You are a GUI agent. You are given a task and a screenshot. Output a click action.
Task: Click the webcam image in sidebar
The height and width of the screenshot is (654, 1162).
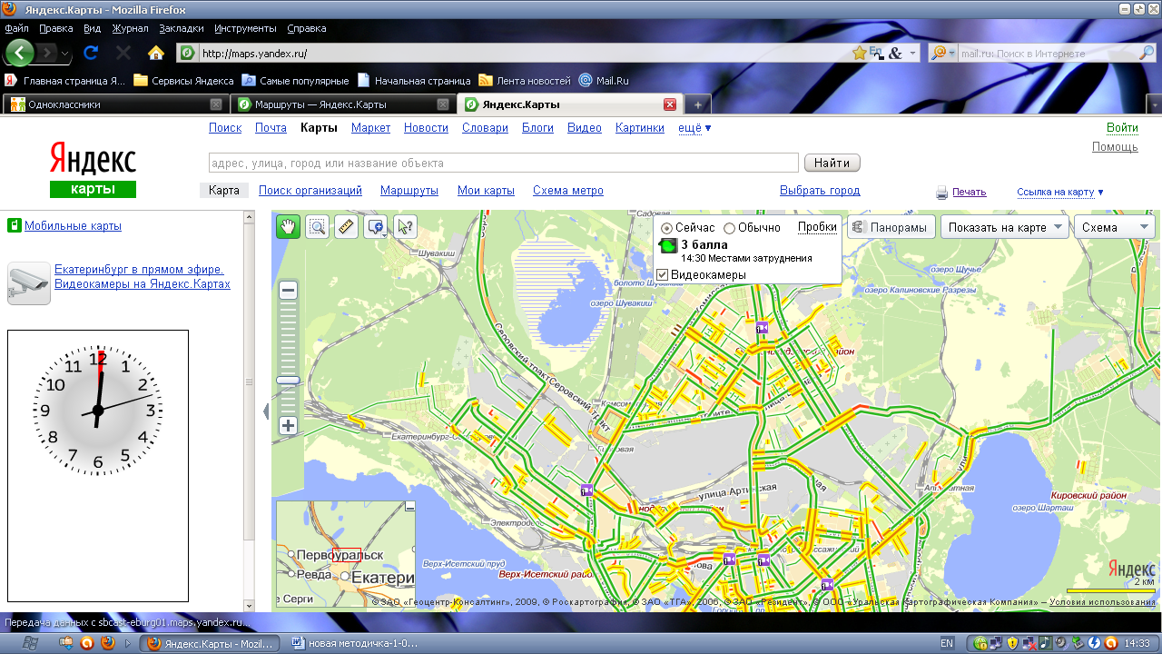click(x=29, y=282)
